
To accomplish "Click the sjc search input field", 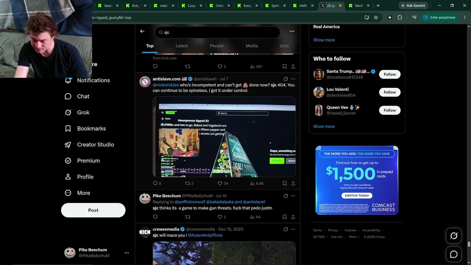I will tap(217, 32).
